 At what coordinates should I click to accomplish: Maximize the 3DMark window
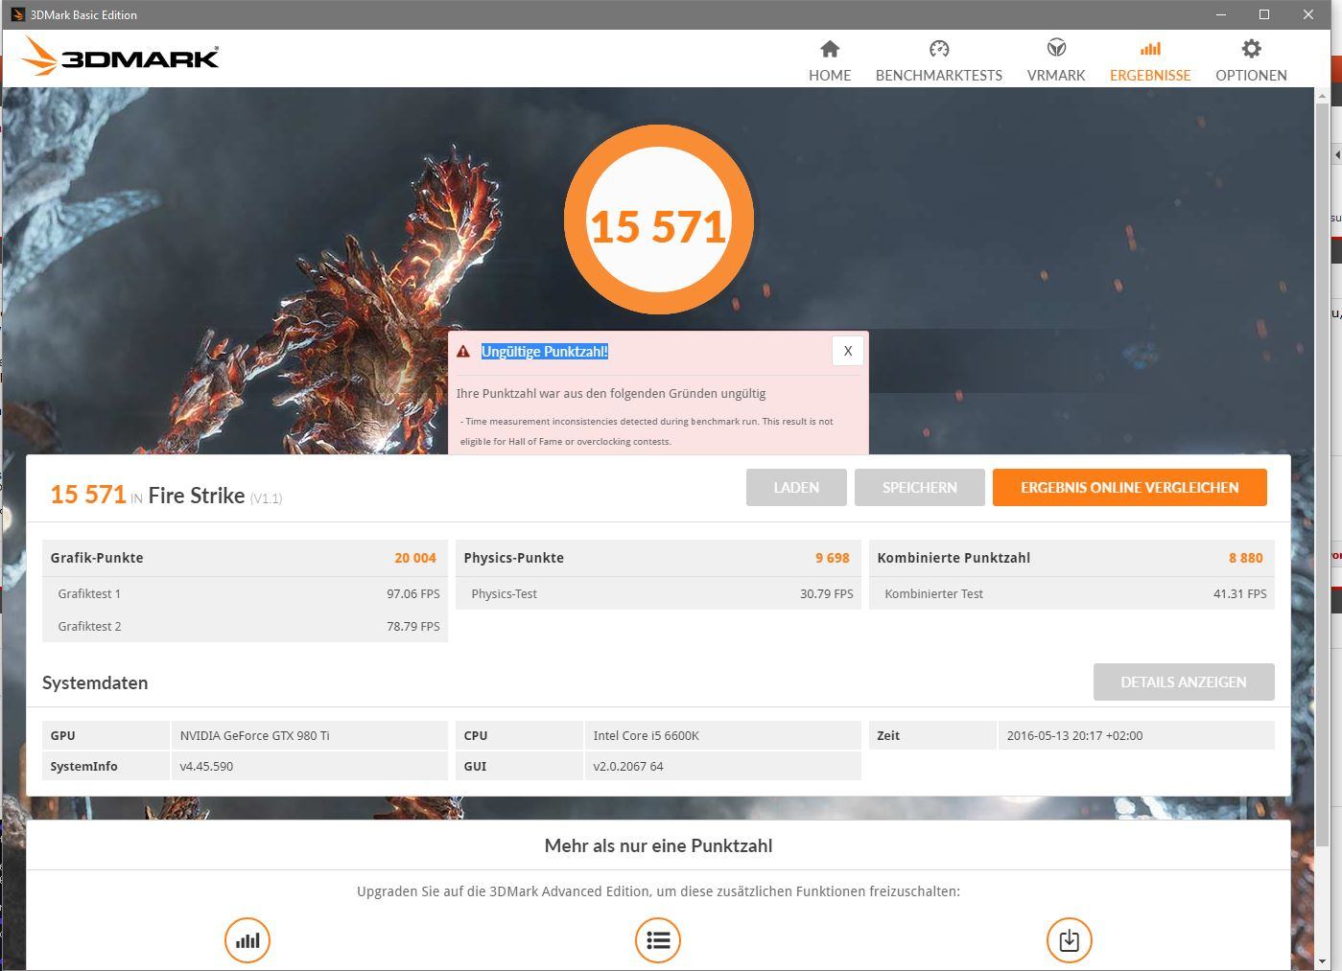(1264, 14)
